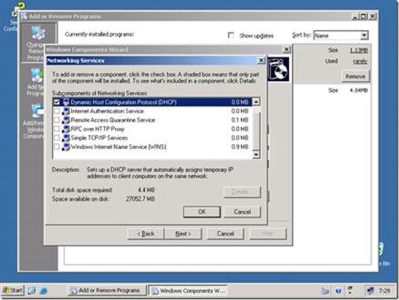Close the Networking Services dialog

pos(261,61)
